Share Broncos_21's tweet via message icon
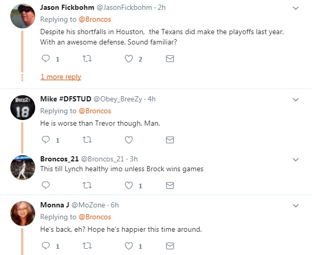Viewport: 312px width, 255px height. (170, 185)
